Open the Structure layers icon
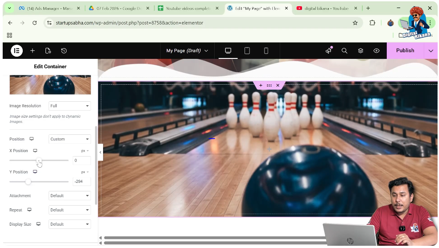Image resolution: width=439 pixels, height=248 pixels. [x=360, y=51]
